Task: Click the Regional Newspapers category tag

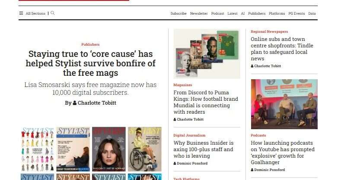Action: point(269,31)
